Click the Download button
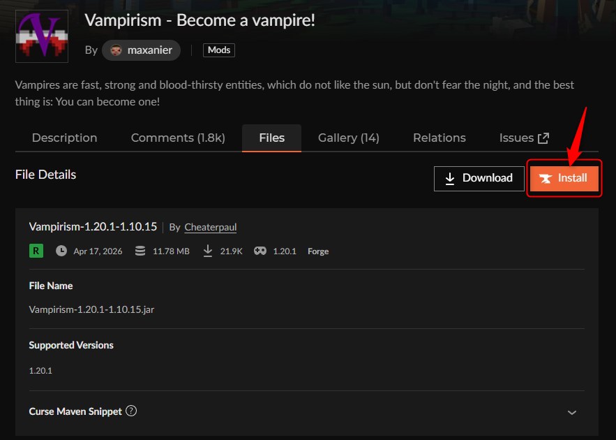Image resolution: width=616 pixels, height=440 pixels. coord(479,179)
